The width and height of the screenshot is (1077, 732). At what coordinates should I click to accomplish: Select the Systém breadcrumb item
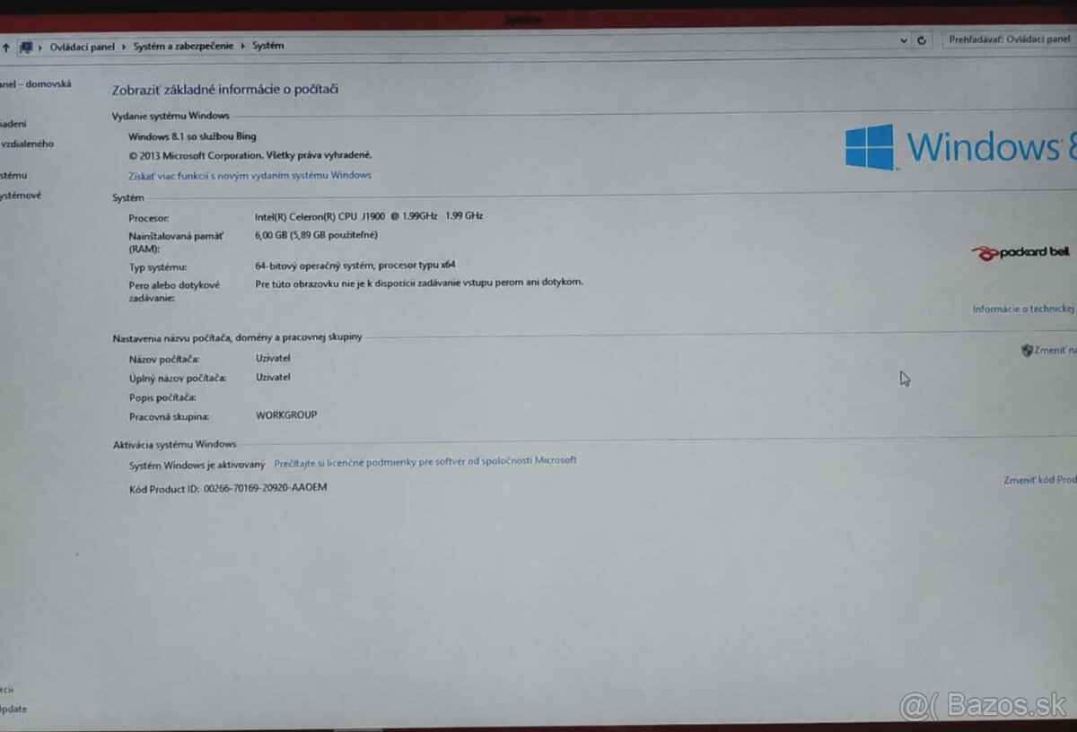[x=267, y=45]
